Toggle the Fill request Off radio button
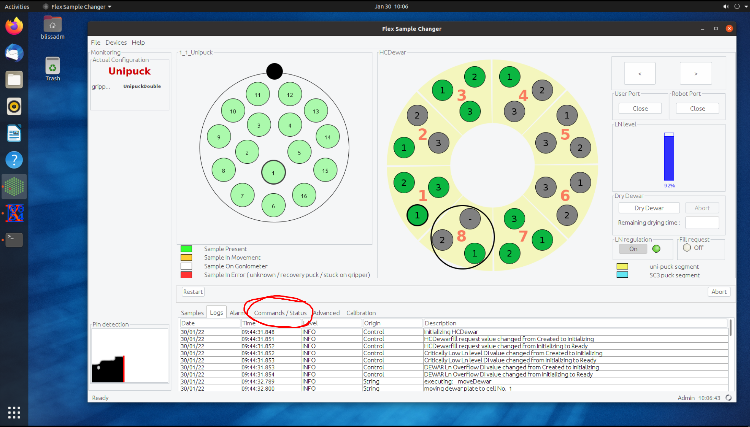This screenshot has height=427, width=750. [x=687, y=247]
